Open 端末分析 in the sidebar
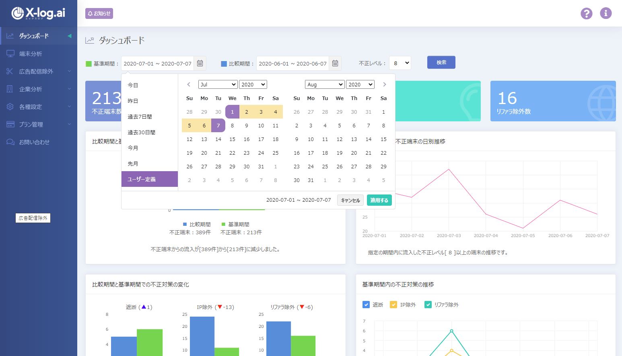This screenshot has width=622, height=356. (x=39, y=53)
